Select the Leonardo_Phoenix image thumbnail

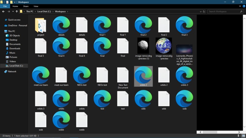tap(184, 49)
